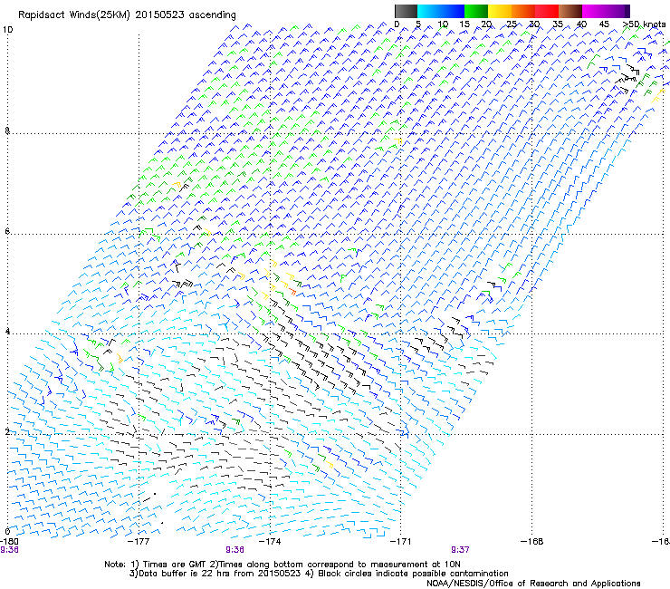Click the purple '9:37' time label
The image size is (670, 589).
tap(460, 550)
